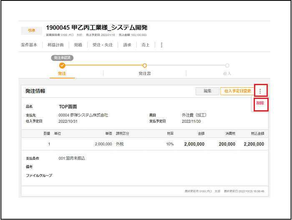Click the tax-included total 2,200,000
The height and width of the screenshot is (220, 292).
(x=254, y=144)
